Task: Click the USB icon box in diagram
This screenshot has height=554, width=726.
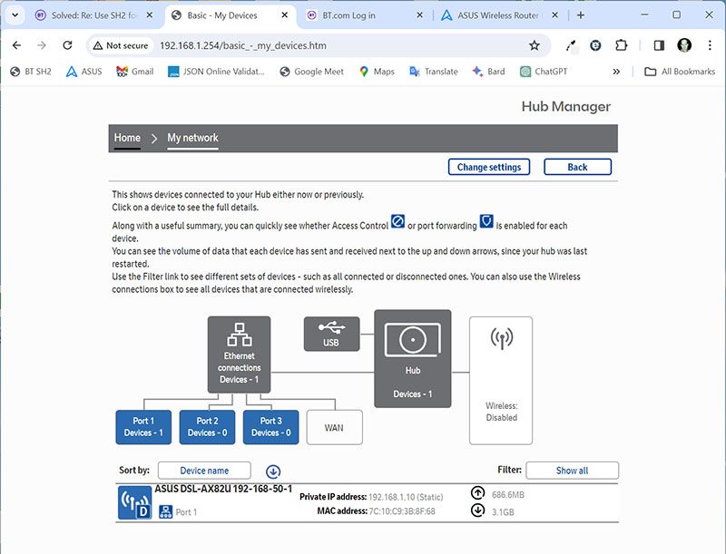Action: point(331,334)
